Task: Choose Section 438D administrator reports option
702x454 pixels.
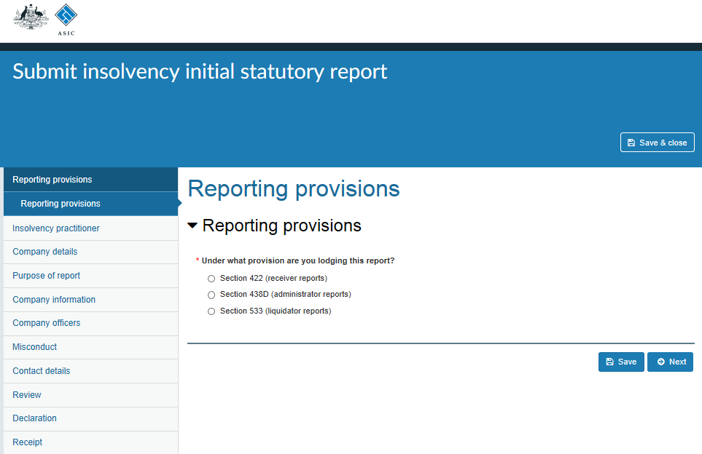Action: pyautogui.click(x=211, y=295)
